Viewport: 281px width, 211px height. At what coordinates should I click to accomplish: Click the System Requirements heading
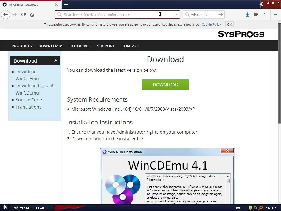tap(97, 99)
